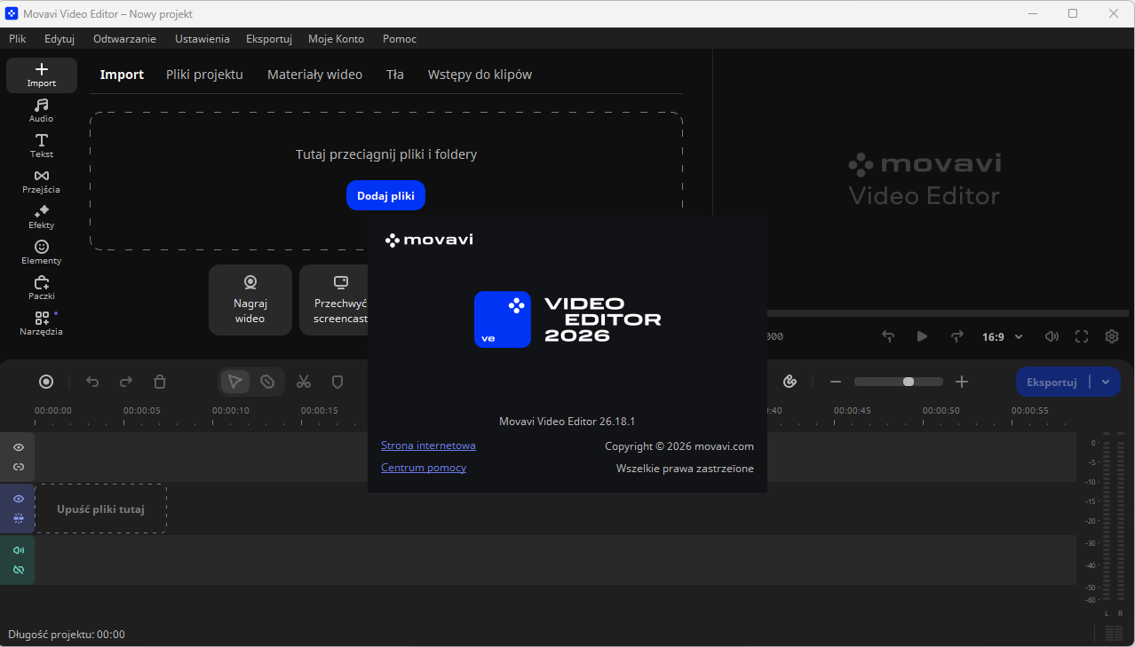Screen dimensions: 1135x647
Task: Click the preview playback progress bar
Action: 948,313
